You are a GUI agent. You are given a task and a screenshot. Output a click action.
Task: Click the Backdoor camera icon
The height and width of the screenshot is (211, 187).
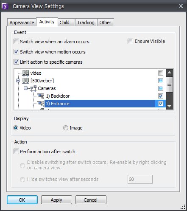tap(41, 96)
